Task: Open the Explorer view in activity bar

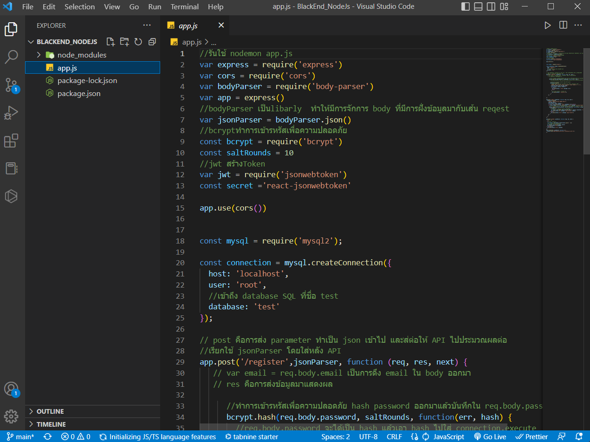Action: point(11,29)
